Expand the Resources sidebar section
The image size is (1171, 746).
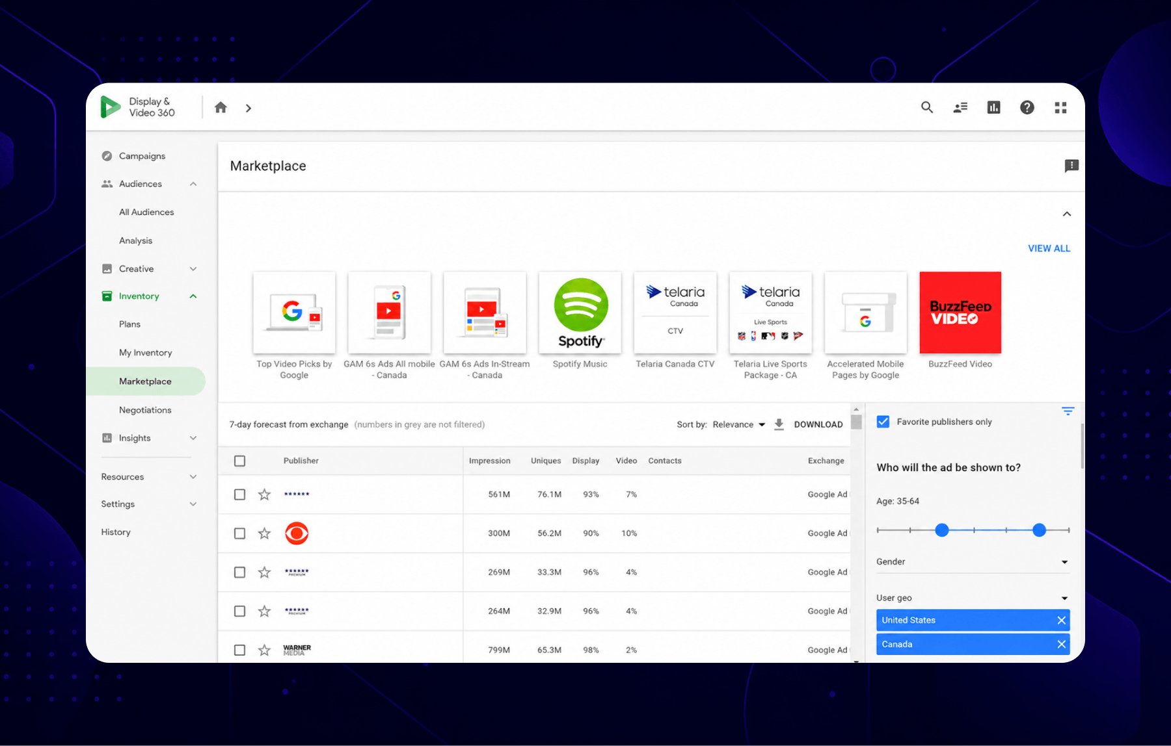point(193,477)
